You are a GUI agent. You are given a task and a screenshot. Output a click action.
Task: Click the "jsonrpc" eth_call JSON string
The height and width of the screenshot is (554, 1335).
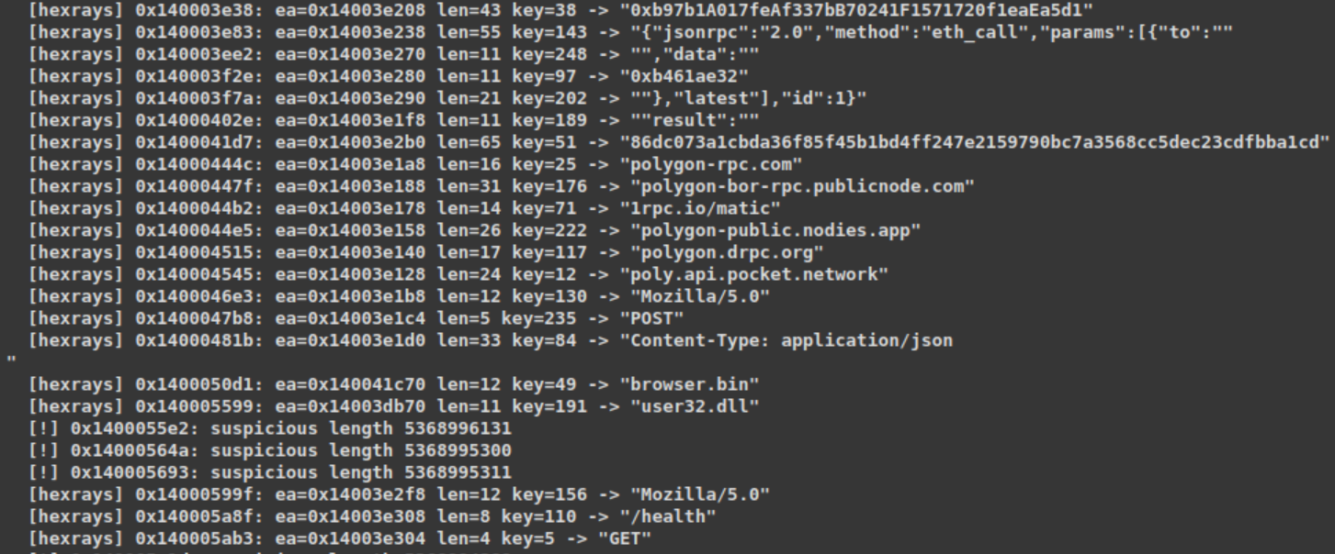click(x=922, y=32)
